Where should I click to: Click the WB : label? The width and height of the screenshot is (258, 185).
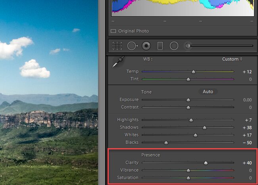(148, 59)
